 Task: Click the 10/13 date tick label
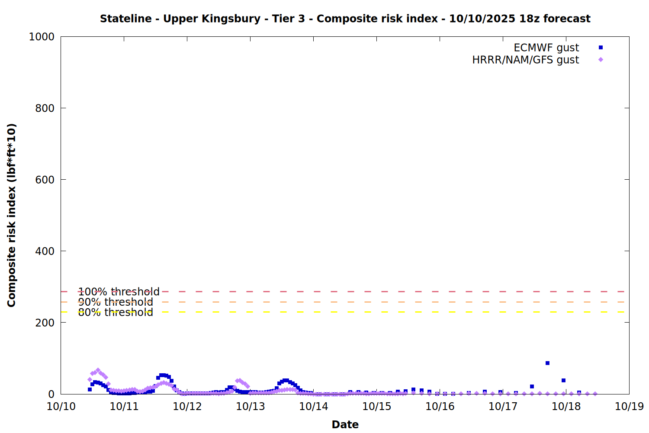coord(251,407)
